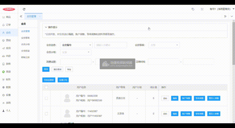Go to 会员等级 in the submenu
The height and width of the screenshot is (128, 235).
(25, 38)
